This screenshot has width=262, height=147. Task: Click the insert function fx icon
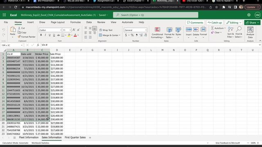[x=38, y=45]
